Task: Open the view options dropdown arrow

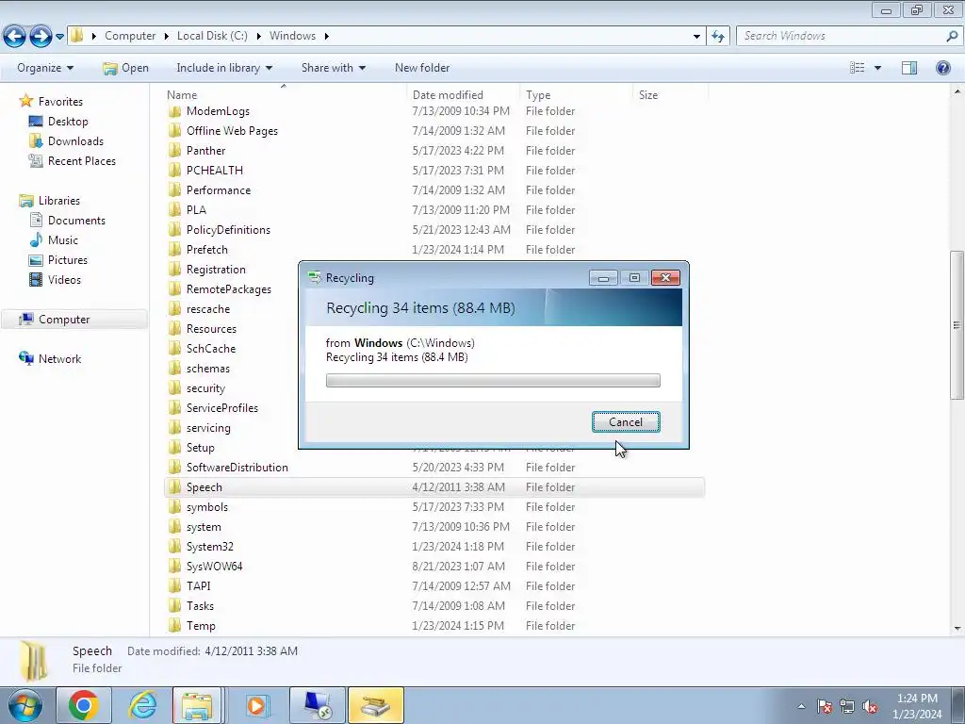Action: pos(877,68)
